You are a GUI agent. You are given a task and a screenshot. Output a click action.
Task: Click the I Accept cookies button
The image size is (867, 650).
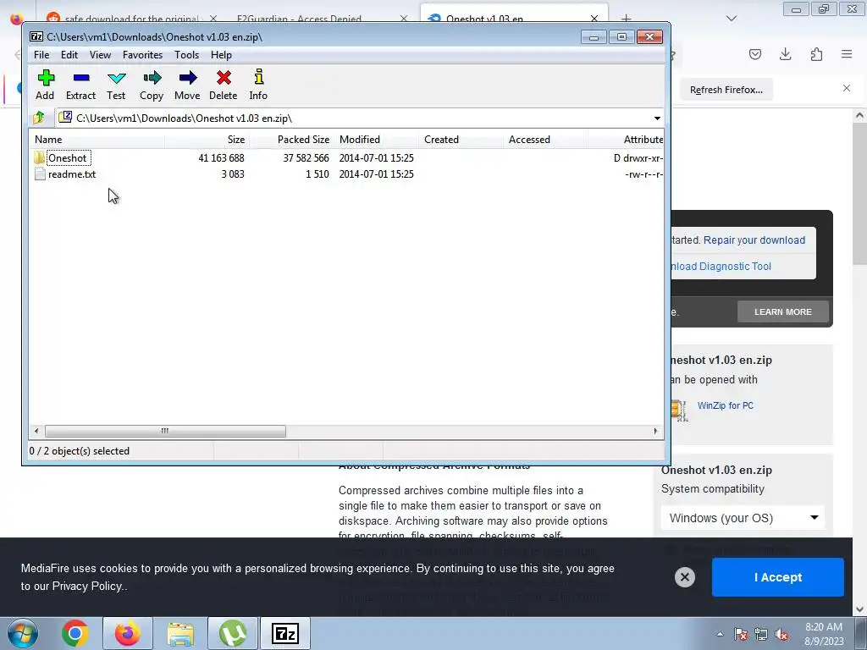[777, 577]
